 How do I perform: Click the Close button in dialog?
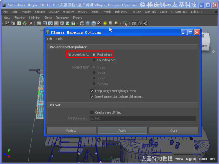[x=174, y=130]
